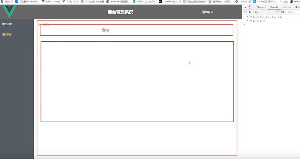Screen dimensions: 300x159
Task: Open 商品列表 in the sidebar
Action: [7, 24]
